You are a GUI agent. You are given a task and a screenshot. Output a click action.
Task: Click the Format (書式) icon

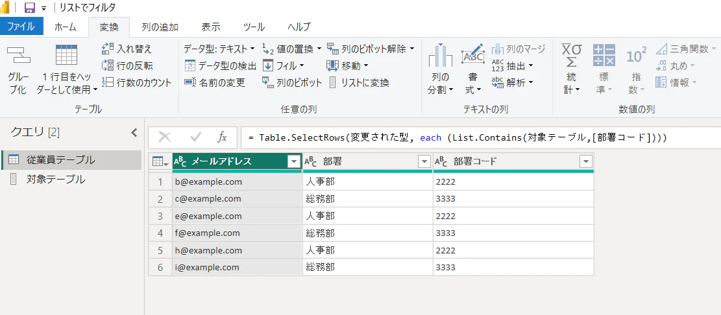point(472,55)
